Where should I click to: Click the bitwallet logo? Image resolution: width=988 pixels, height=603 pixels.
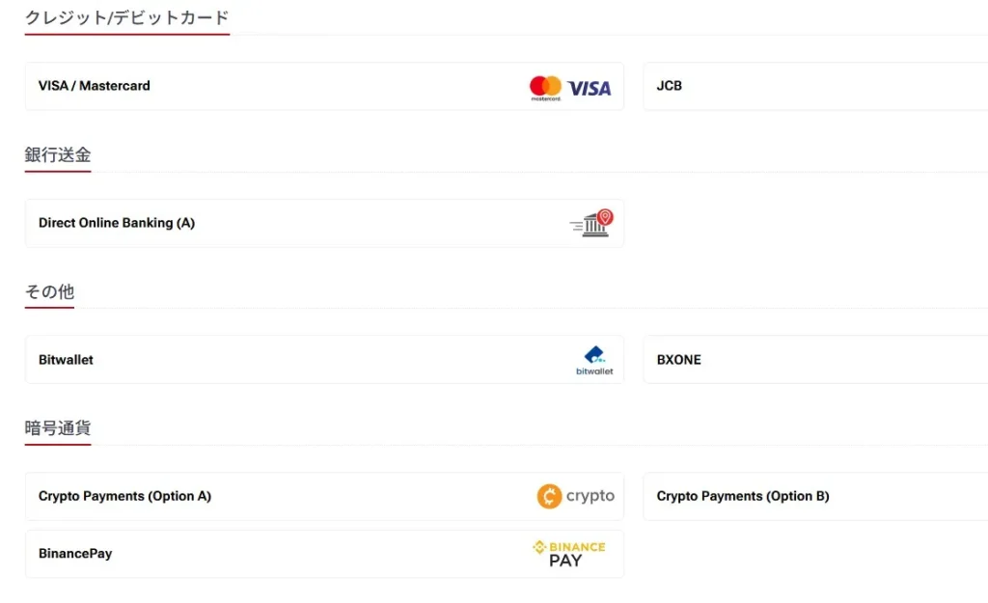[x=594, y=360]
